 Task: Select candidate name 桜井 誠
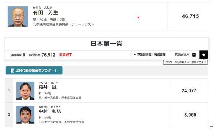tap(48, 87)
